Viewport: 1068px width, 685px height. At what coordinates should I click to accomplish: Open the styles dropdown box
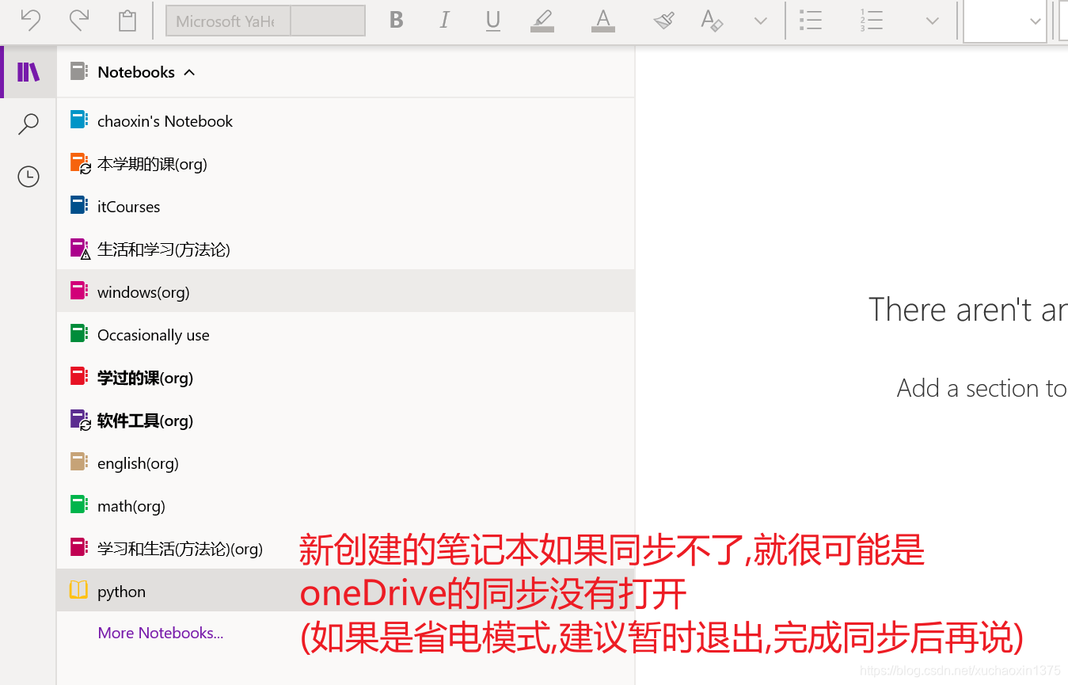point(1005,21)
